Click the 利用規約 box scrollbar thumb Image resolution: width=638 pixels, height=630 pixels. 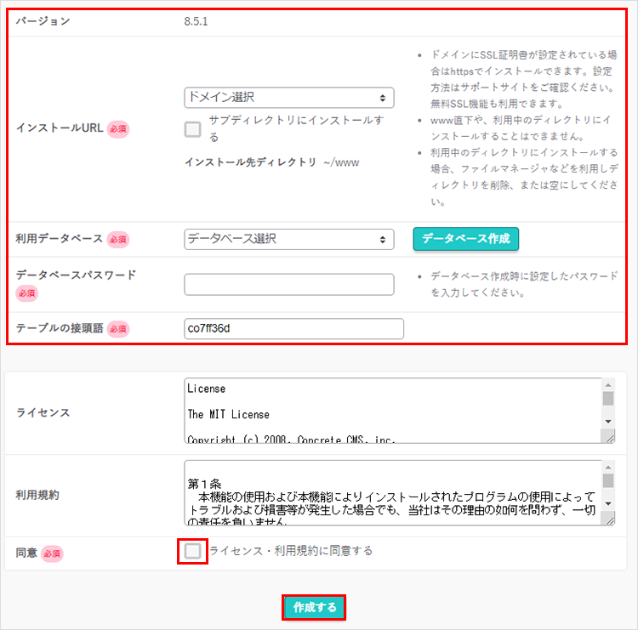pos(608,481)
